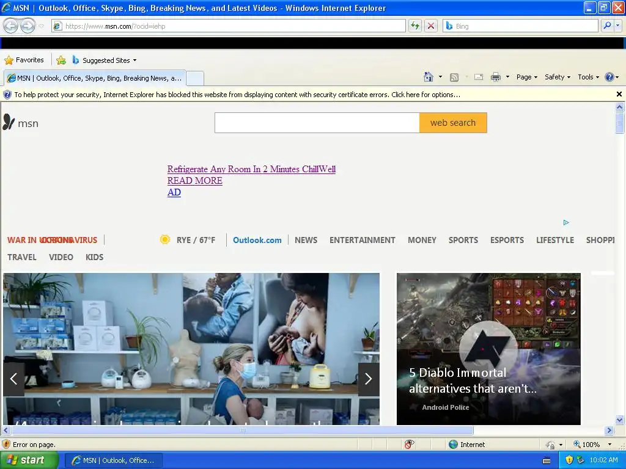
Task: Dismiss the security information bar
Action: point(619,94)
